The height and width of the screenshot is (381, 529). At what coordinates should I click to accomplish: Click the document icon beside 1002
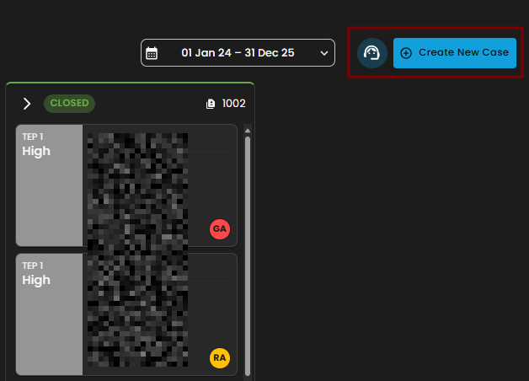211,104
